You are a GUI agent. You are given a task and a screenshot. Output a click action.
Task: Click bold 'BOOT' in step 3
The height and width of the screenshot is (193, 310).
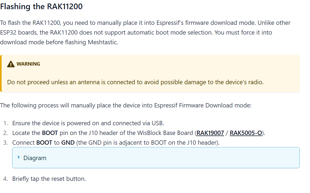click(x=44, y=143)
